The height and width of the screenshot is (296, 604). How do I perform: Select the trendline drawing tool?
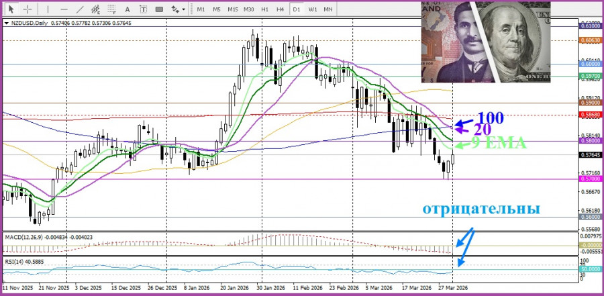click(80, 9)
